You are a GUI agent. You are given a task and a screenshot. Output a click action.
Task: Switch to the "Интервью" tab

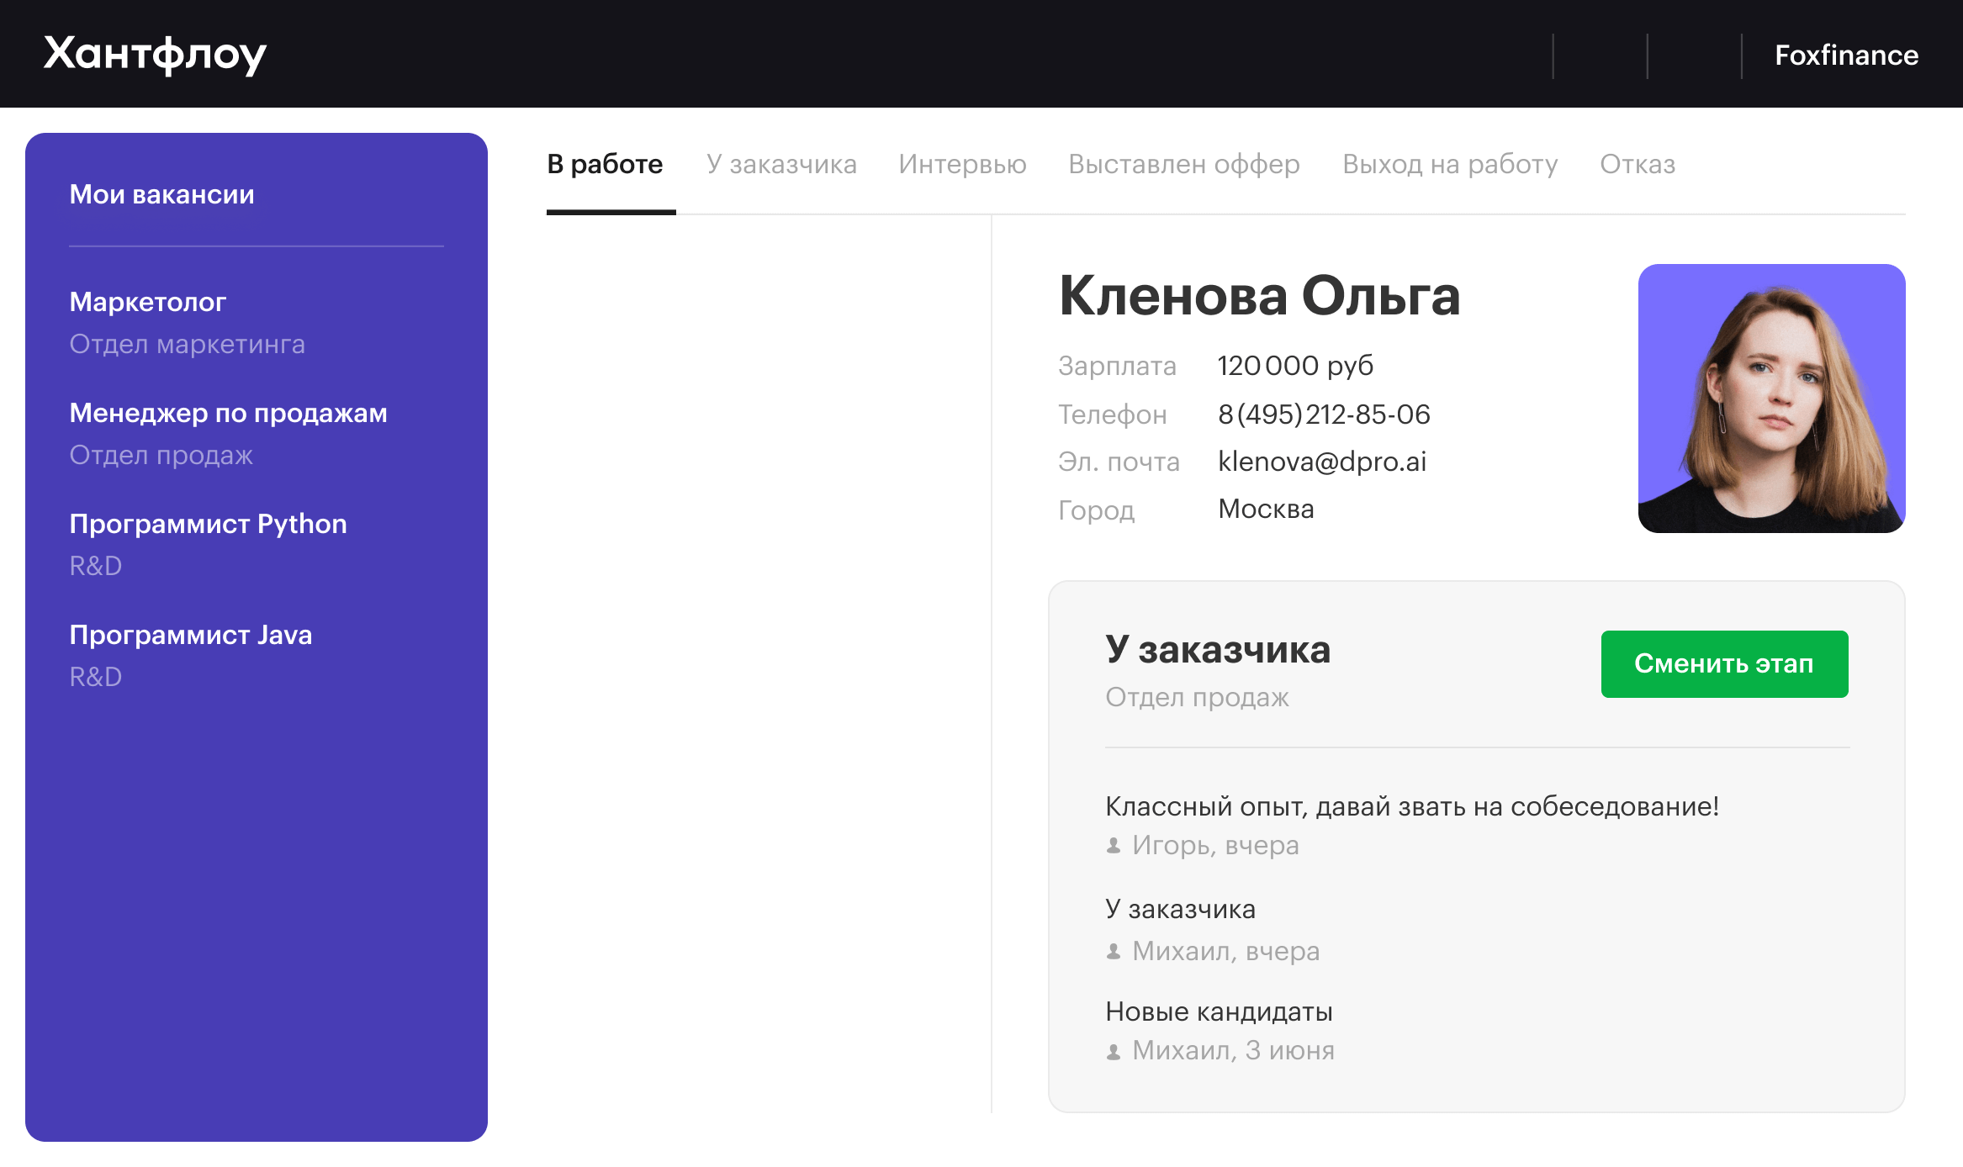(962, 164)
